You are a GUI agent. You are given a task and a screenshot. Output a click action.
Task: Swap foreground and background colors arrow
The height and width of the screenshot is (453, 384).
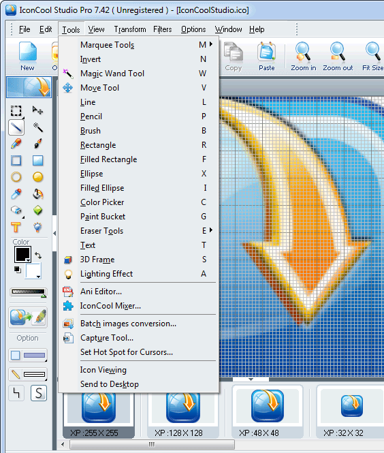(38, 255)
